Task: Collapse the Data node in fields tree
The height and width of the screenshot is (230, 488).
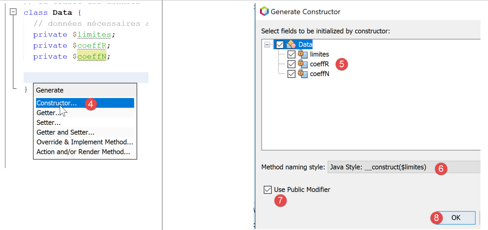Action: pos(267,44)
